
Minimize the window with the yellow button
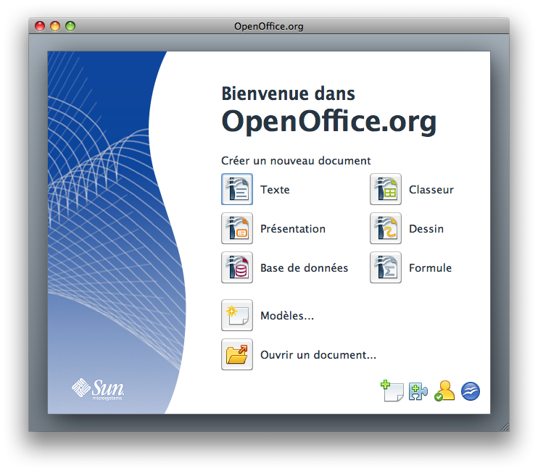(x=55, y=26)
